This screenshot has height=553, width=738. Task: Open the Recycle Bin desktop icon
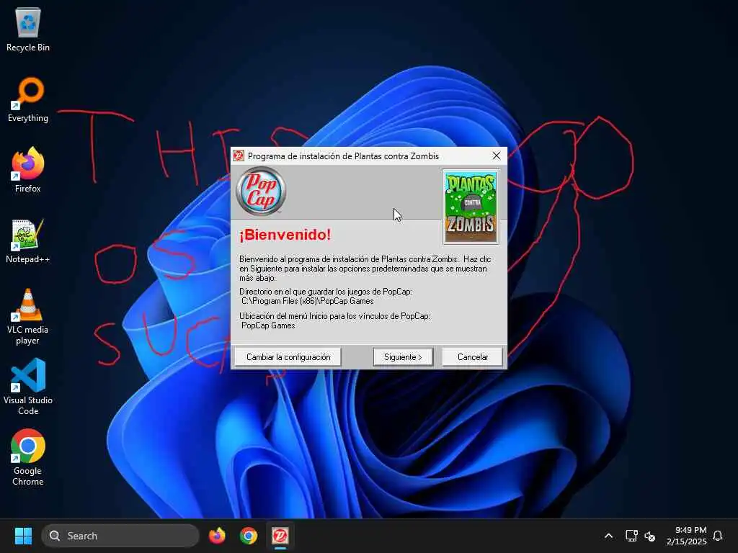pos(28,29)
